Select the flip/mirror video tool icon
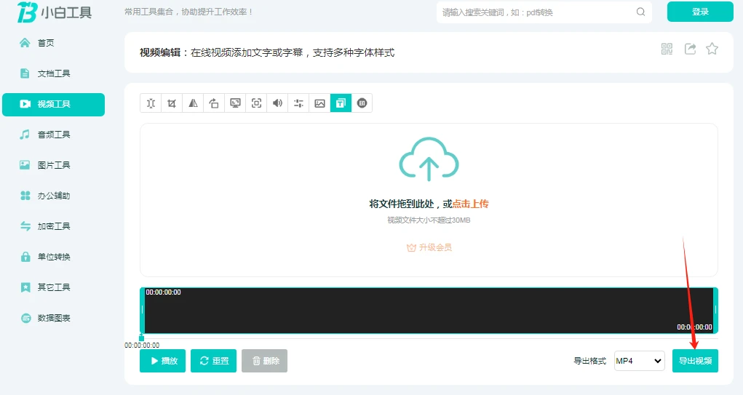Viewport: 743px width, 395px height. click(193, 103)
